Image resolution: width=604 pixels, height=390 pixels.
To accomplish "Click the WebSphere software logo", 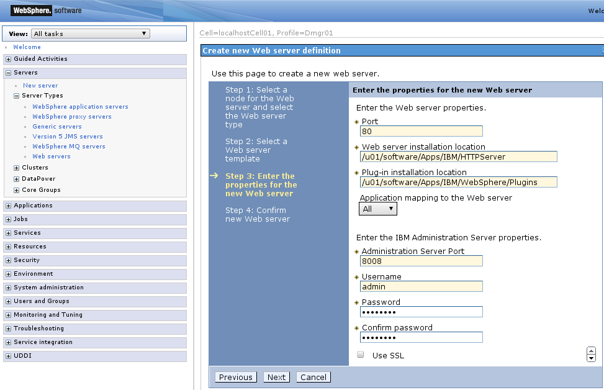I will point(46,11).
